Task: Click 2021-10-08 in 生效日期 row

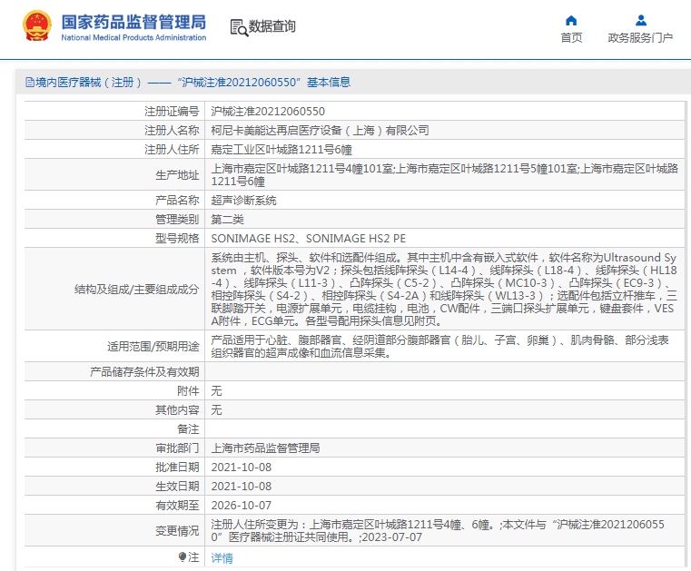Action: 241,487
